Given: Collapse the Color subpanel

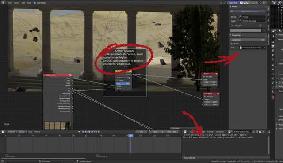Looking at the screenshot, I should click(233, 26).
